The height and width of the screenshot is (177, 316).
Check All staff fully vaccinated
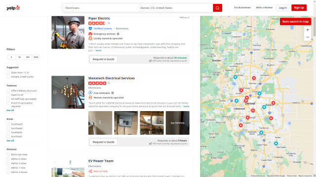[x=8, y=99]
